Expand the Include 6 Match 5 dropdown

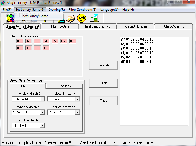pos(42,99)
